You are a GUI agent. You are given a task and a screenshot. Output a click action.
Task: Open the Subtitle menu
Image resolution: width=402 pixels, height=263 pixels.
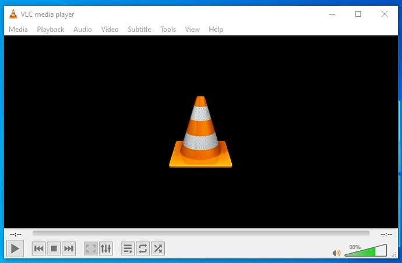[139, 30]
